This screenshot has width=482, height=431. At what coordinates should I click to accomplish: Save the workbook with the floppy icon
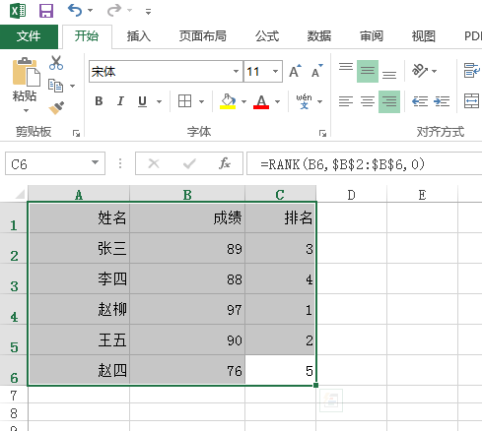coord(46,11)
